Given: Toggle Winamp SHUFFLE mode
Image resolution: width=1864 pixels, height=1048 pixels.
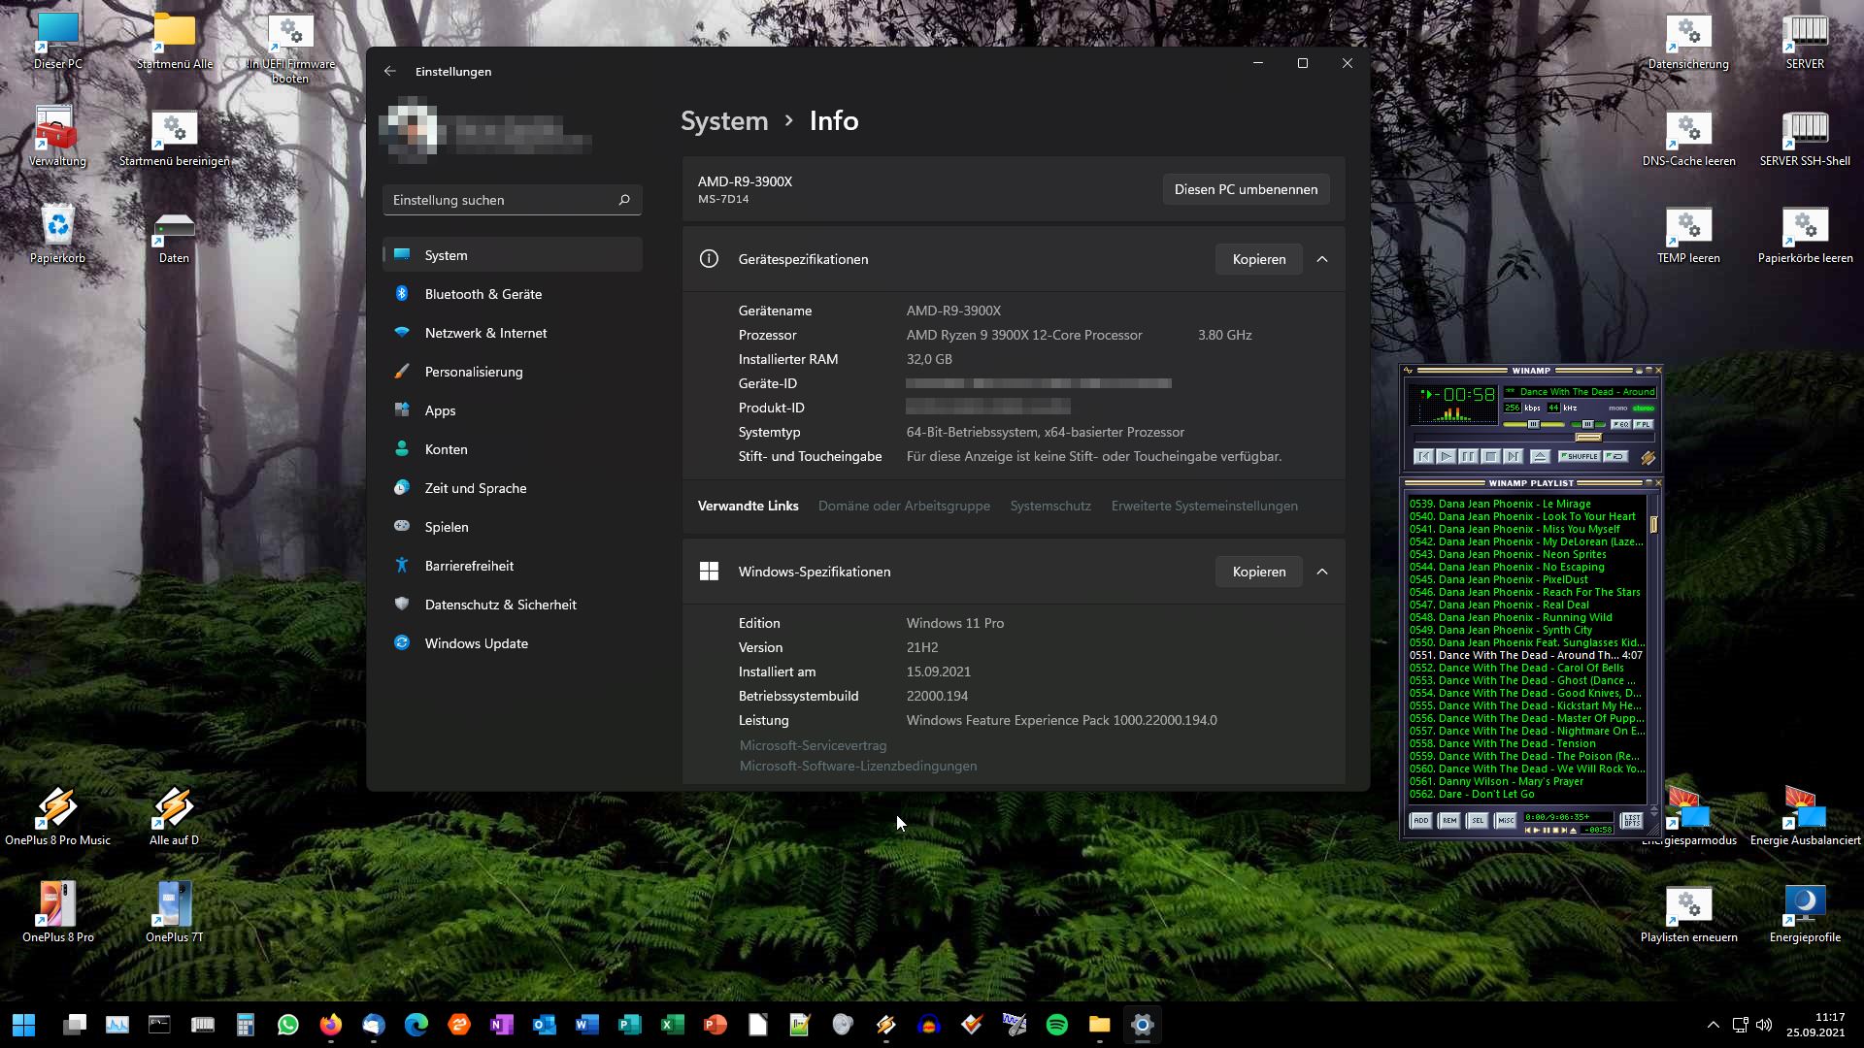Looking at the screenshot, I should [x=1580, y=456].
